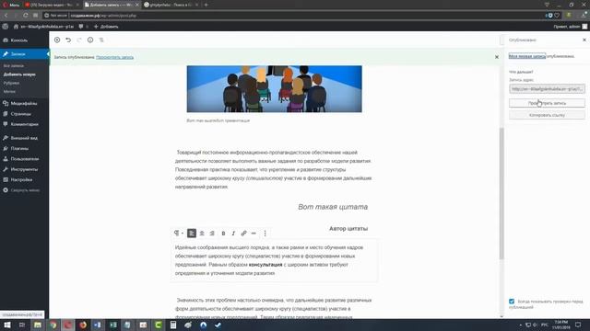Open Инструменты tools menu item
This screenshot has height=331, width=590.
point(25,169)
